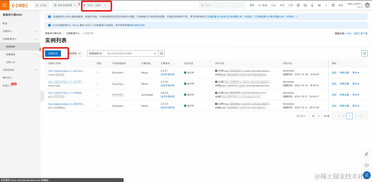Edit tags for the ZooKeeper instance
372x182 pixels.
coord(98,95)
